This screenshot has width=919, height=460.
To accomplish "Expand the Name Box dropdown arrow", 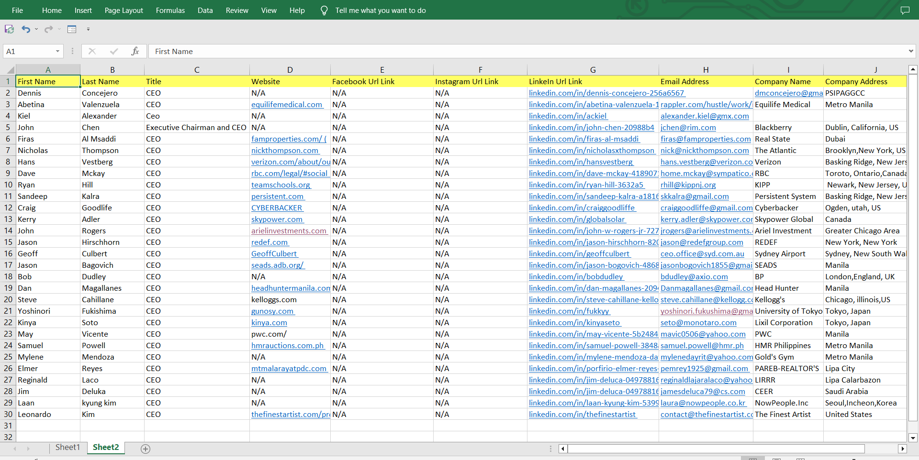I will (x=57, y=51).
